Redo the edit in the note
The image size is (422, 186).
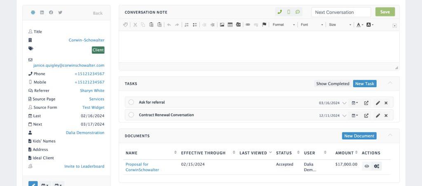tap(177, 25)
